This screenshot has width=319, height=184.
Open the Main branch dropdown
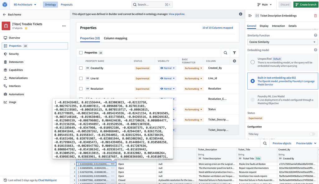(264, 4)
